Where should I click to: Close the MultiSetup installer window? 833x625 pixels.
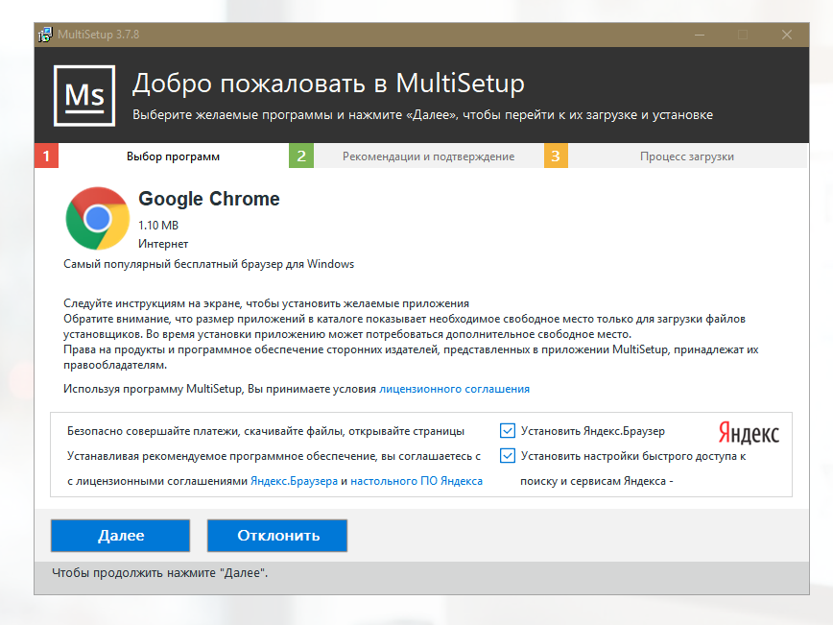(786, 36)
